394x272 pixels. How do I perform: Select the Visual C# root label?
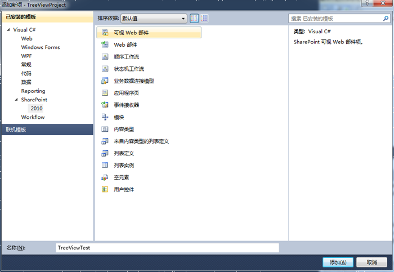24,30
